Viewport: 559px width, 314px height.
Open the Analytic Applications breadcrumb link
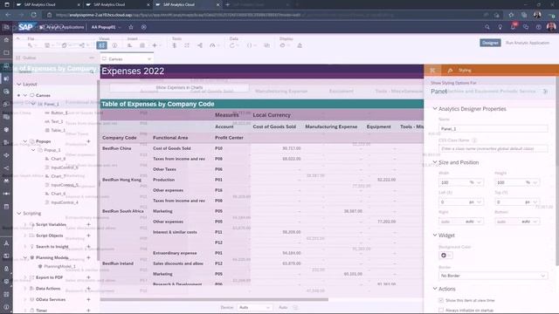point(63,27)
